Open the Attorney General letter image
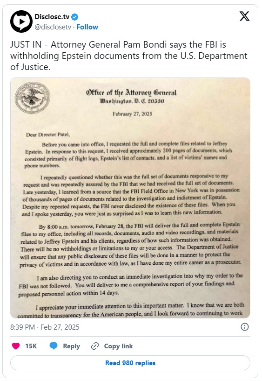The width and height of the screenshot is (262, 381). 130,198
